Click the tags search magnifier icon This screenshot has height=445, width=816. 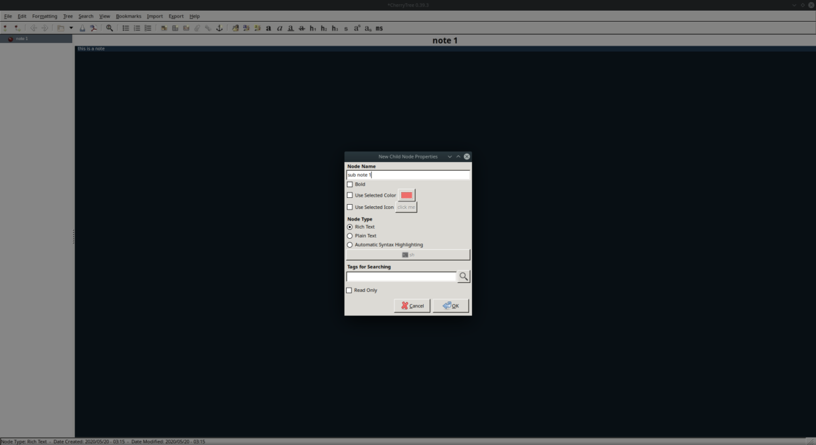coord(463,276)
